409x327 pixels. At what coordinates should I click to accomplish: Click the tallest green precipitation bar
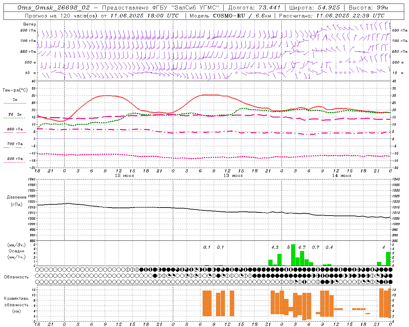(293, 255)
